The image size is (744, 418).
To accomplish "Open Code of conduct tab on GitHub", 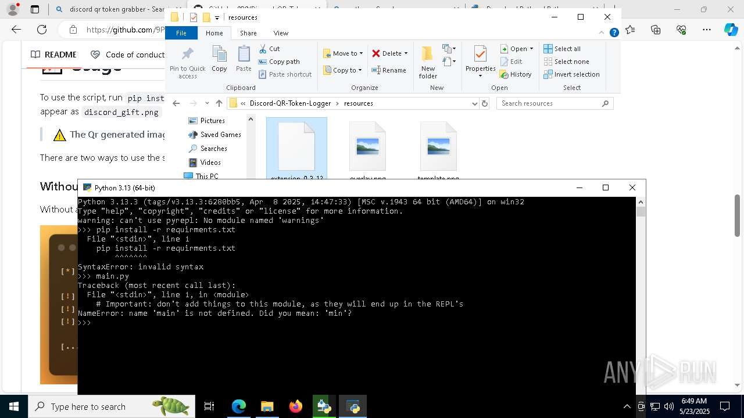I will coord(128,55).
